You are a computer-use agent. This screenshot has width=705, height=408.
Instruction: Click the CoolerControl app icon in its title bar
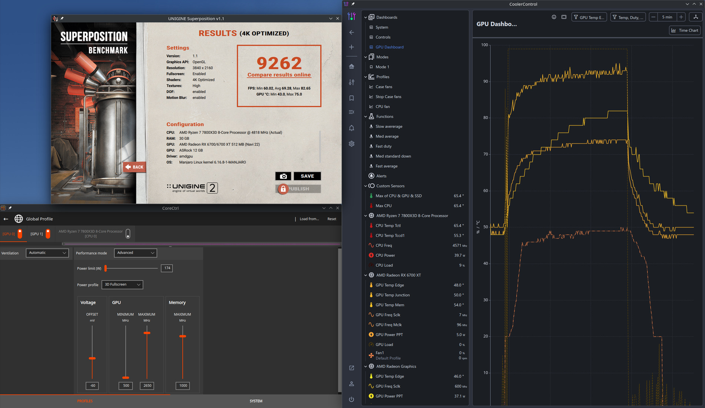pos(346,4)
